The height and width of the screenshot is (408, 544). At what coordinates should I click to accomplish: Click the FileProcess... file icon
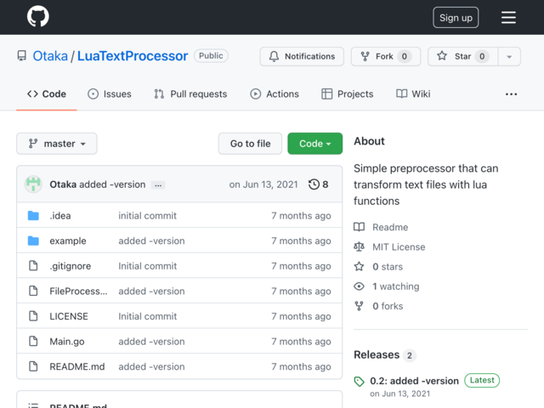pos(33,291)
